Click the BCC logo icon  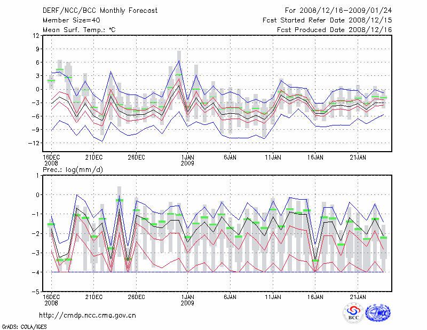[353, 313]
